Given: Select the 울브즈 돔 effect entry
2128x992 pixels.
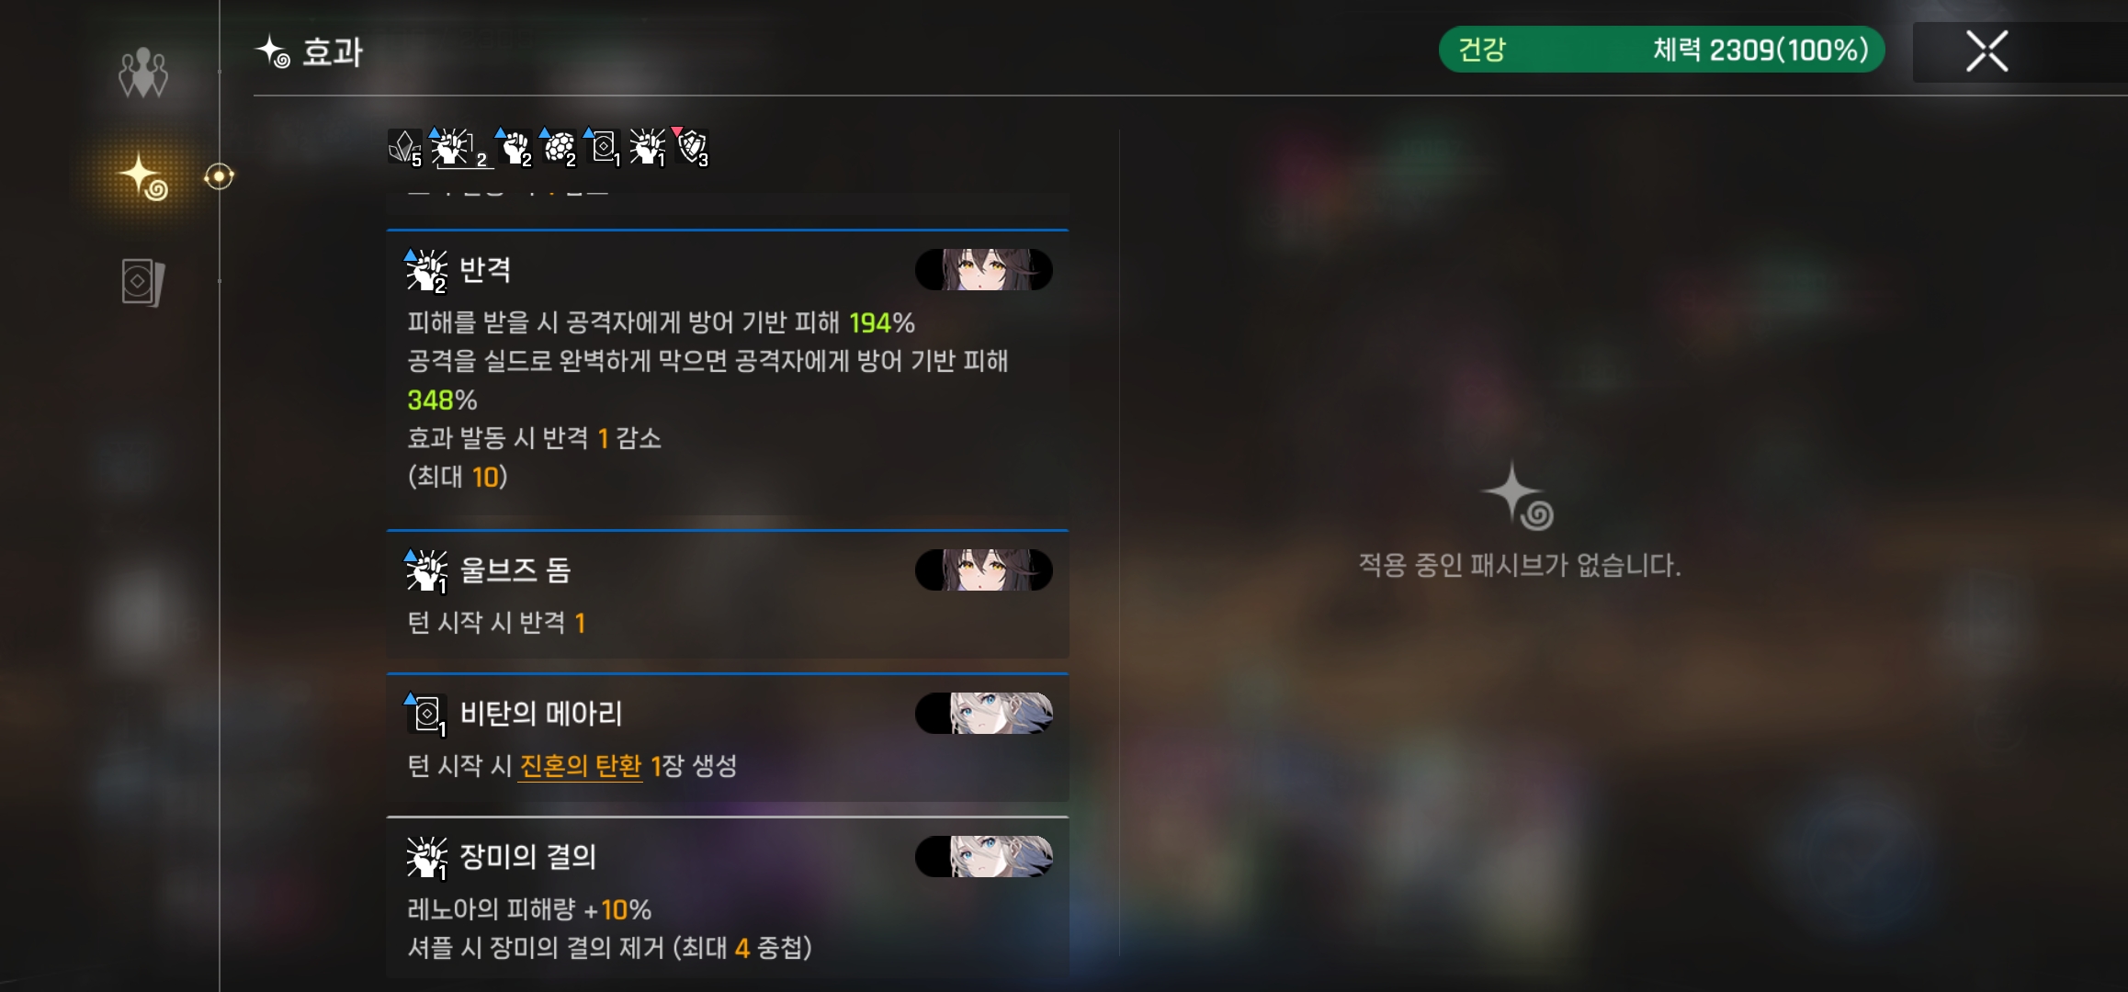Looking at the screenshot, I should click(x=728, y=593).
